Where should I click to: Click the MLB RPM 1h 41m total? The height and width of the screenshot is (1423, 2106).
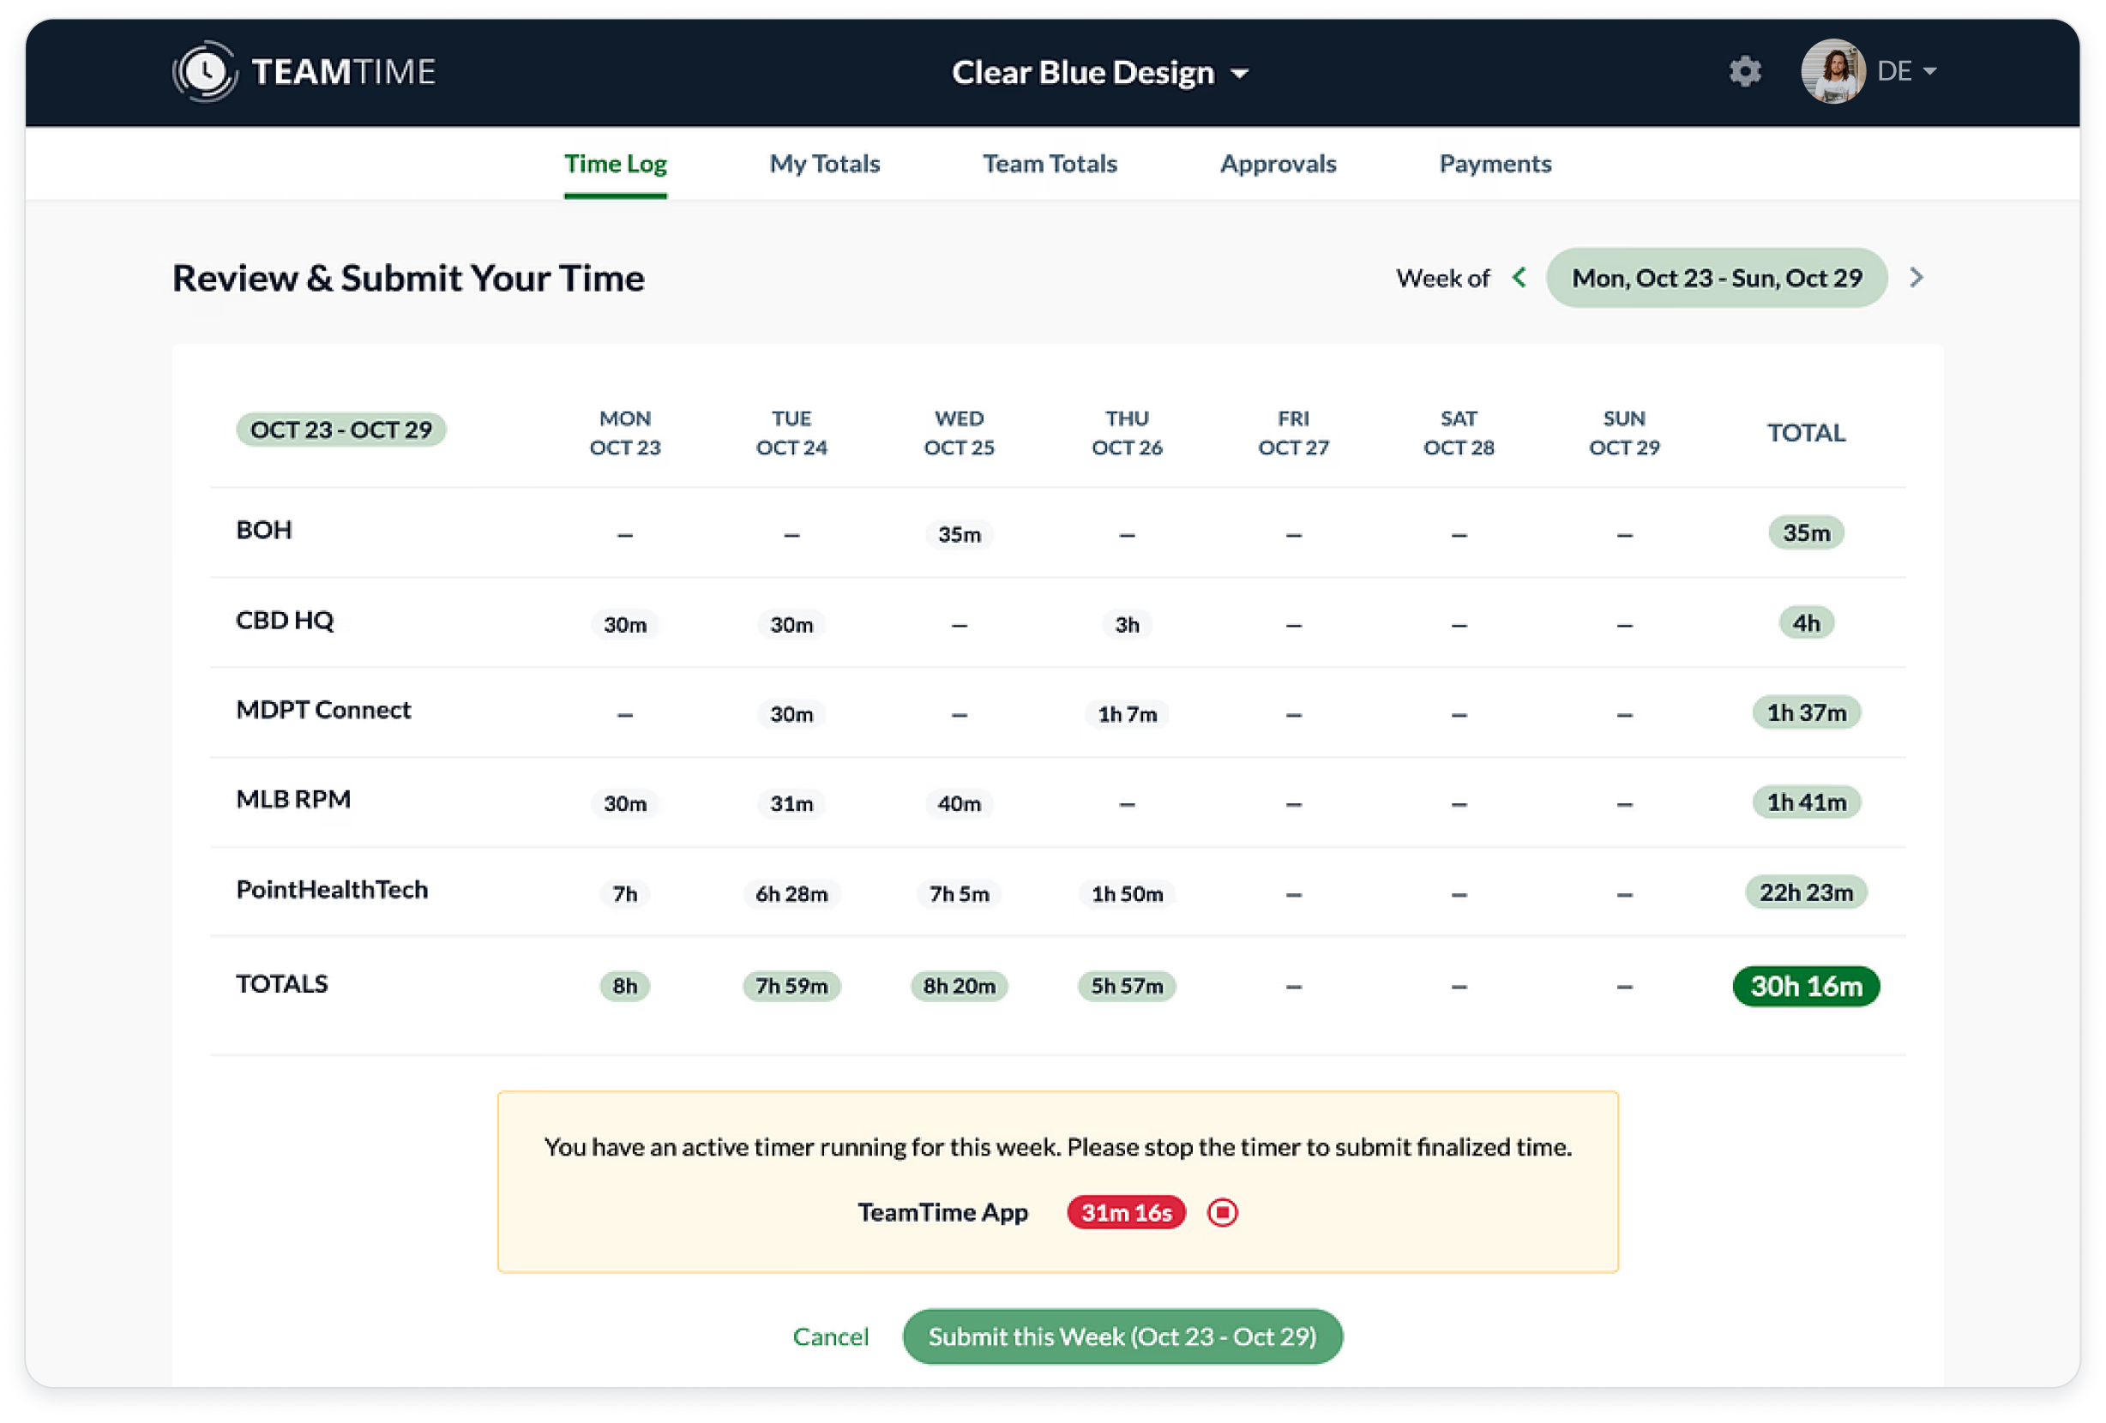click(1805, 802)
